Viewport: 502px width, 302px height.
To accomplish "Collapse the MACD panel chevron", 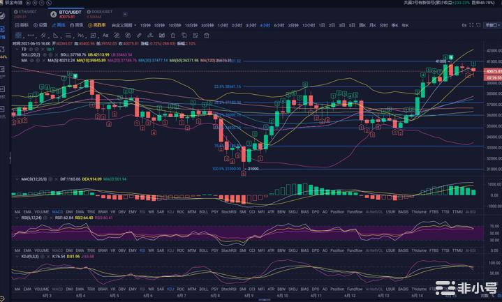I will 17,179.
